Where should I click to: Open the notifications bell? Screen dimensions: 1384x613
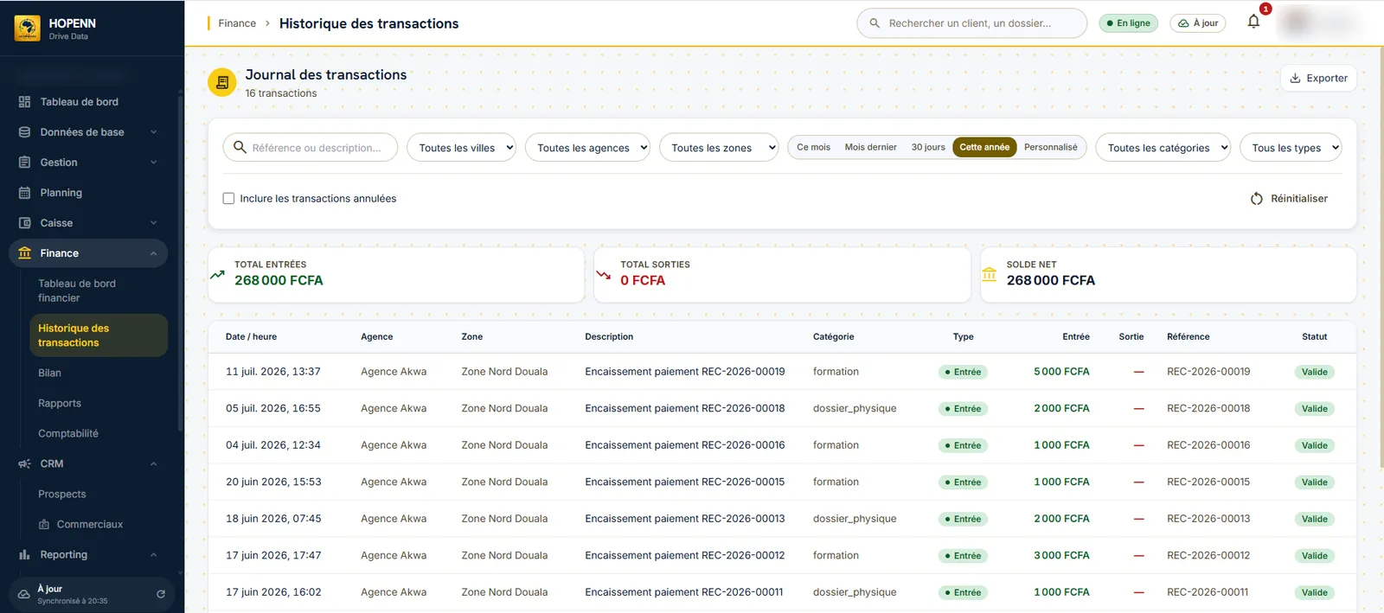1253,22
